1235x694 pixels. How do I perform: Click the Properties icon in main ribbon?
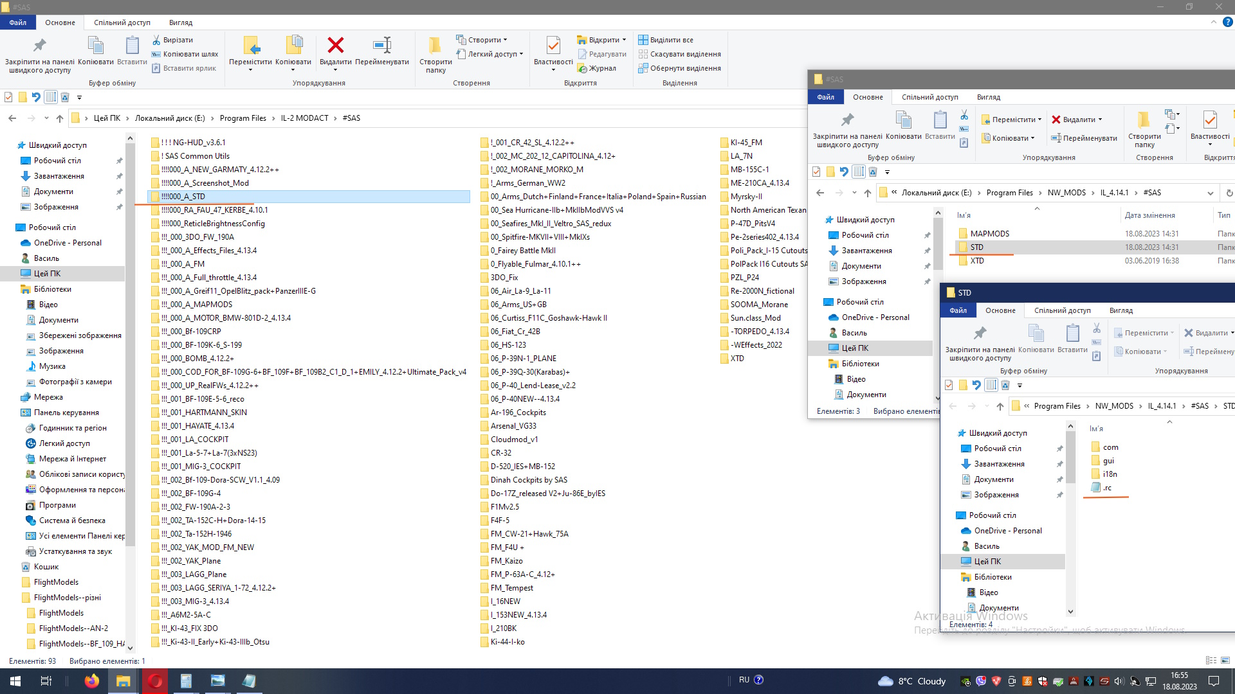tap(553, 46)
